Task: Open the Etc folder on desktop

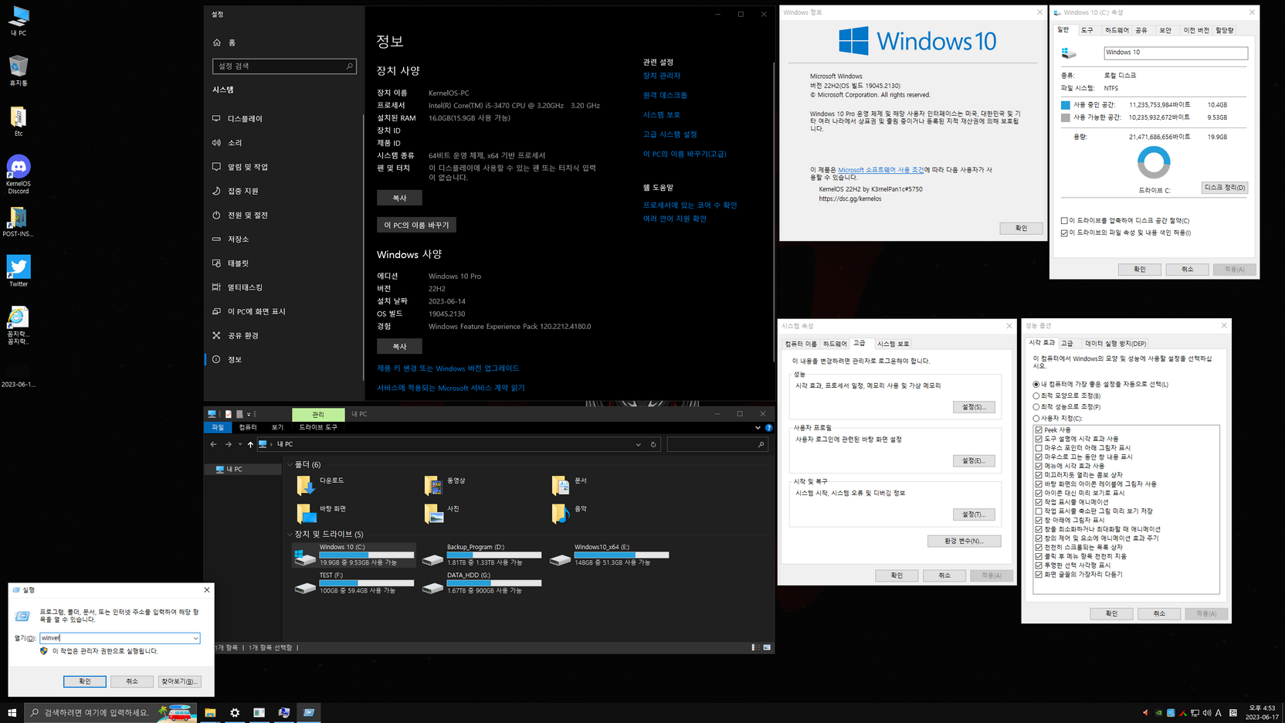Action: 19,121
